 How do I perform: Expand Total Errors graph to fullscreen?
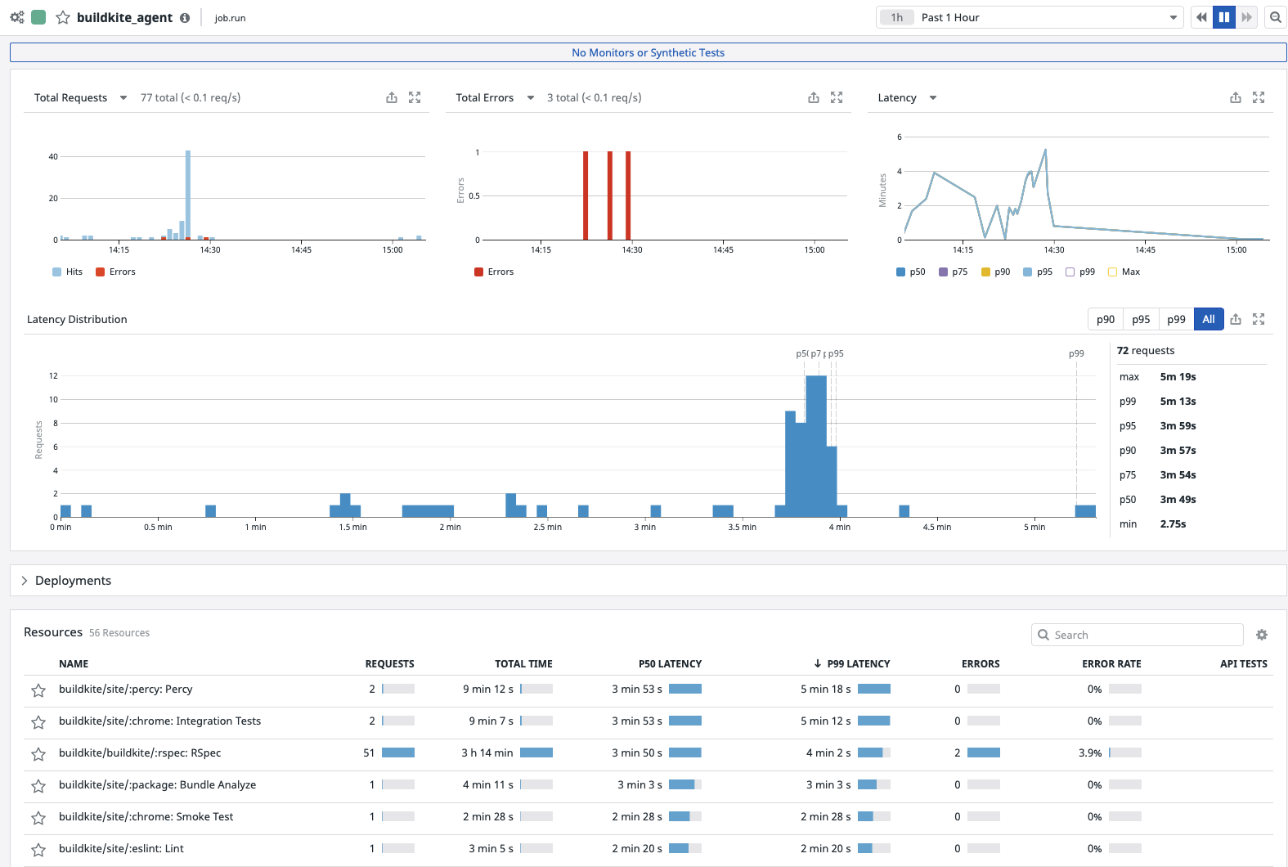(837, 97)
